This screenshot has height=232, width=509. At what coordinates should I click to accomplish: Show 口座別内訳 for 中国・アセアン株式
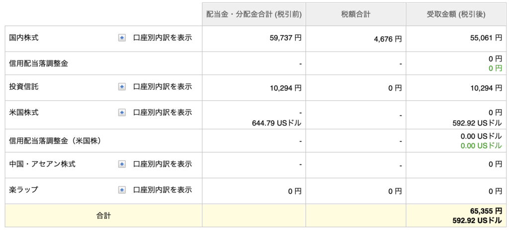tap(163, 164)
